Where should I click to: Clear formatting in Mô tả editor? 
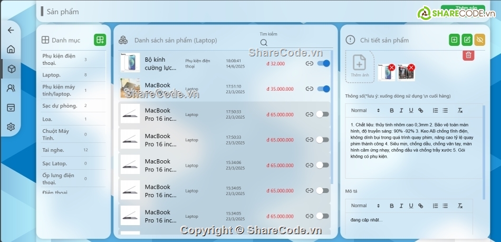click(x=460, y=206)
